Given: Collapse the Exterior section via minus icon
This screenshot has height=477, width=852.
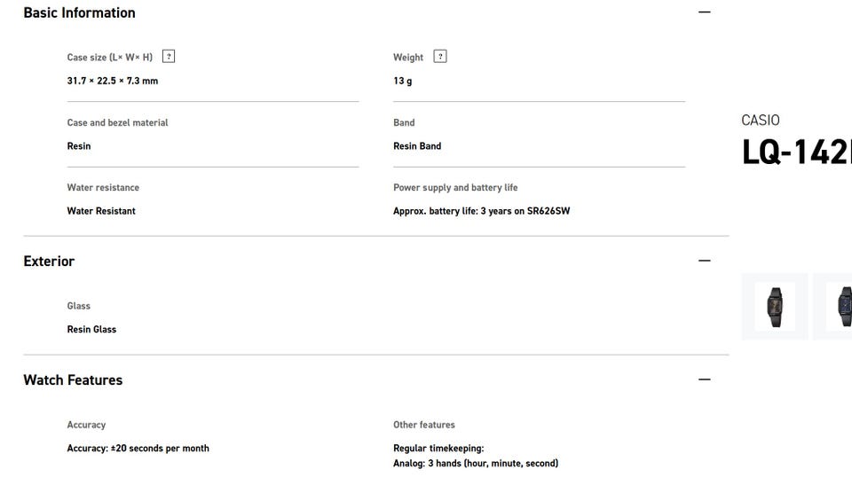Looking at the screenshot, I should coord(705,261).
